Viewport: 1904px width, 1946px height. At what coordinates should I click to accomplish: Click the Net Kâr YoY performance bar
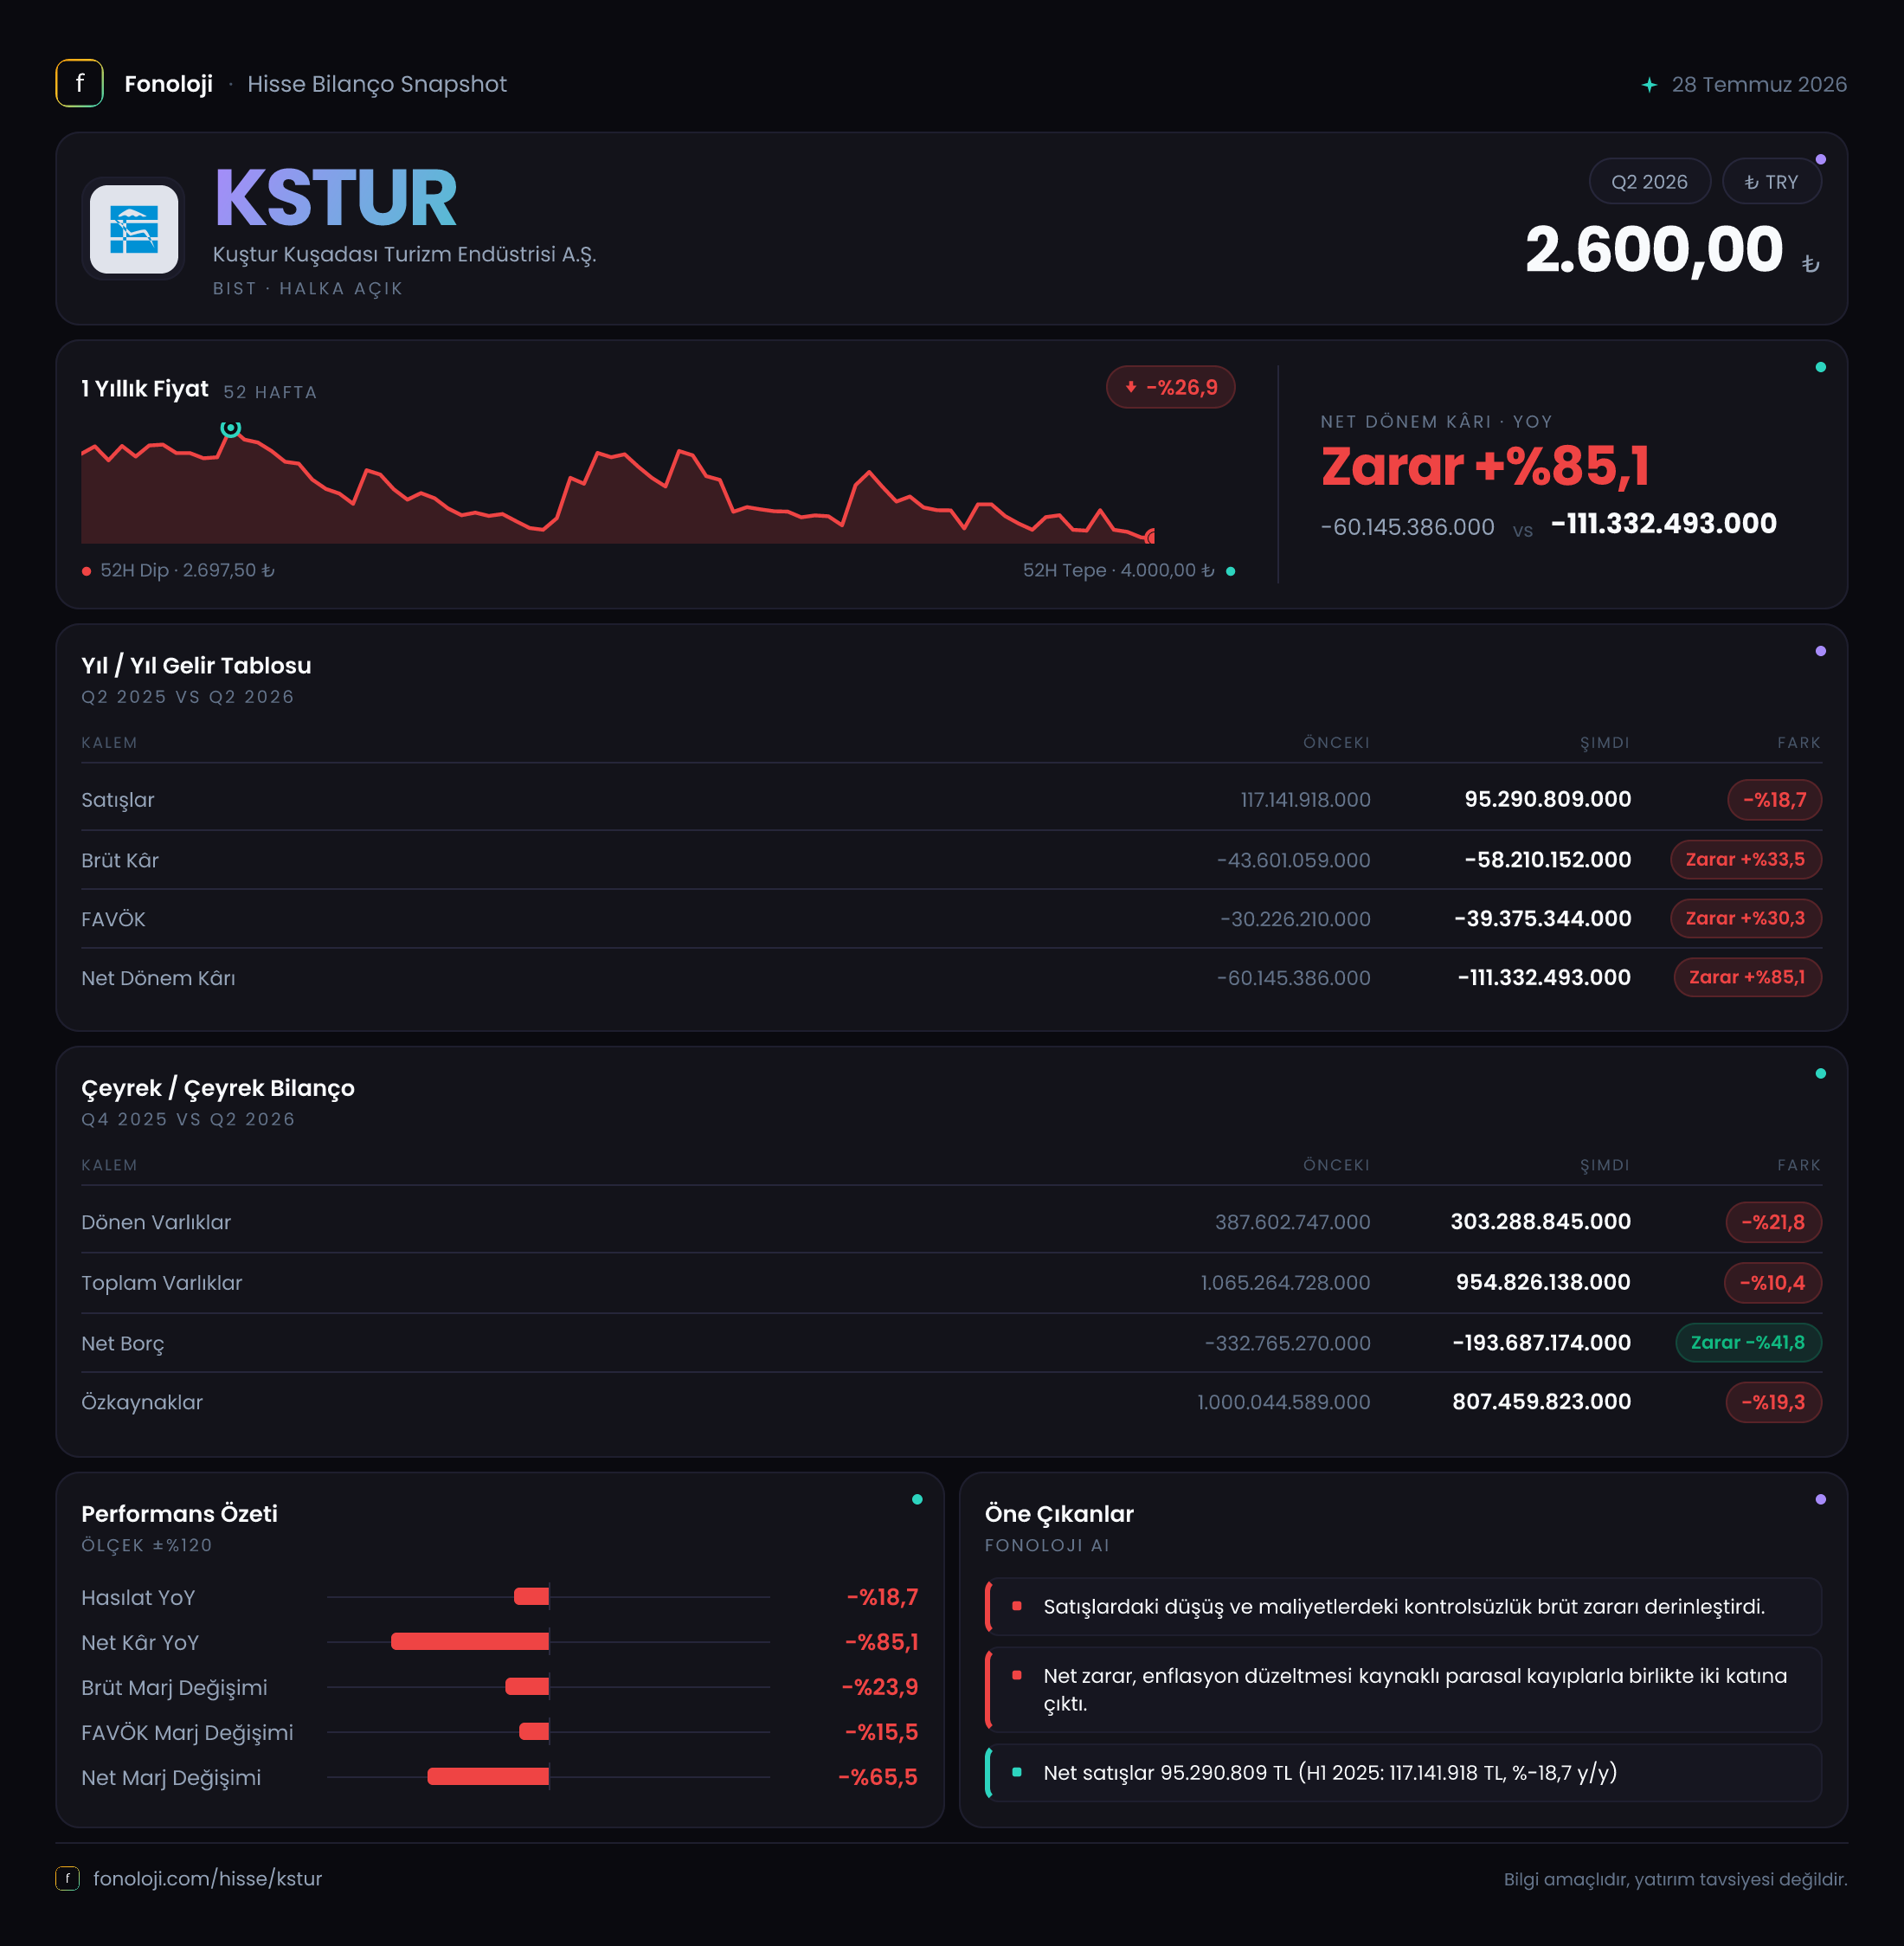coord(470,1642)
